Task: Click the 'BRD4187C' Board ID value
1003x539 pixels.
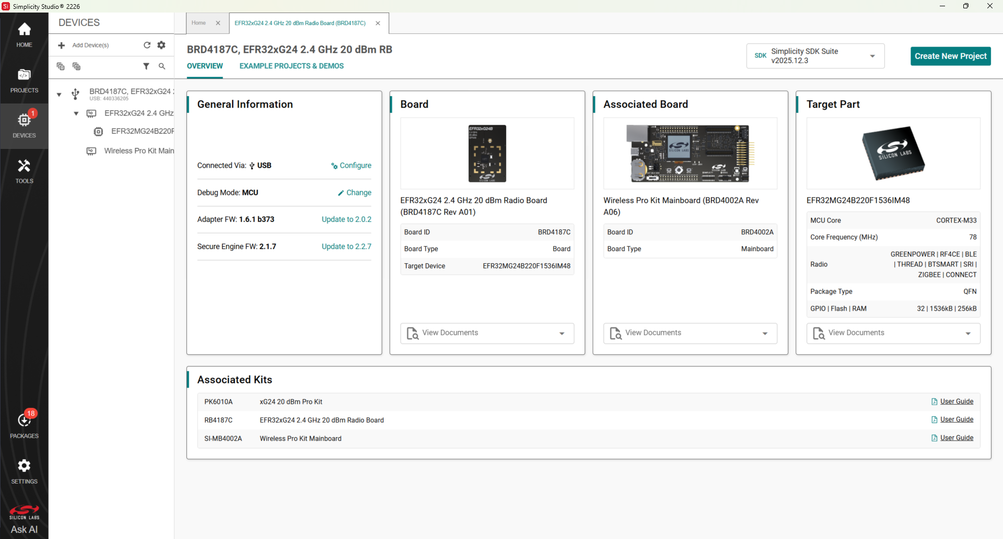Action: click(x=554, y=232)
